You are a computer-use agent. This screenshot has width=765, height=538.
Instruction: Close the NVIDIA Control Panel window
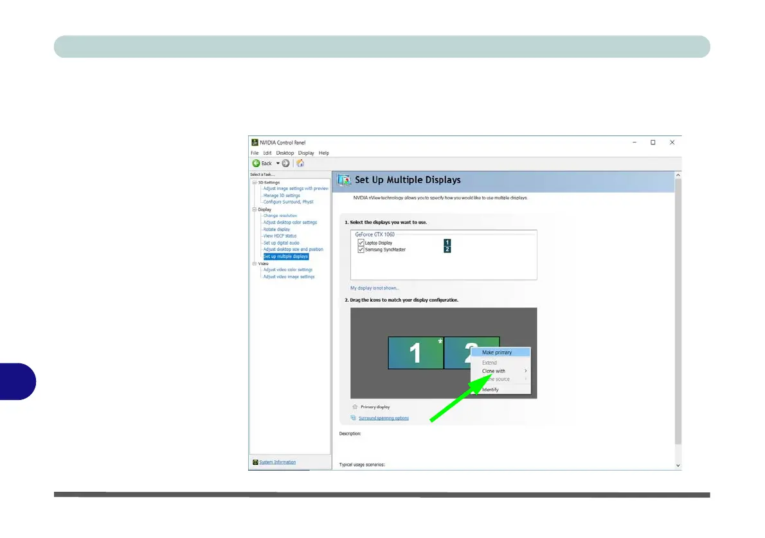pyautogui.click(x=672, y=143)
